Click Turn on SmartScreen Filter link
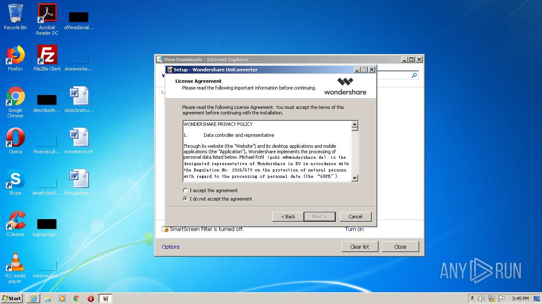Screen dimensions: 542x304 354,229
